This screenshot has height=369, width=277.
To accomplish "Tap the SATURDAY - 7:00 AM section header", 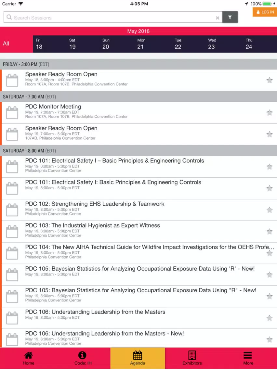I will (x=138, y=97).
